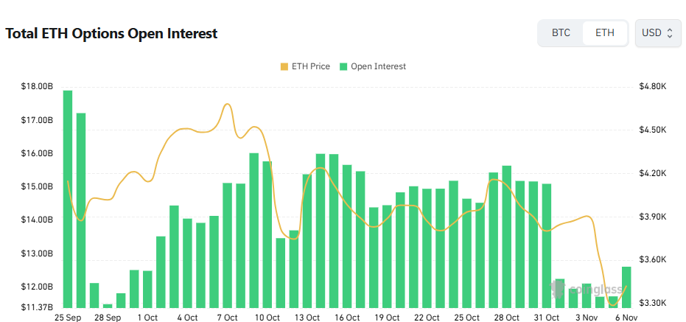Click the $4.80K price axis label

click(x=653, y=87)
